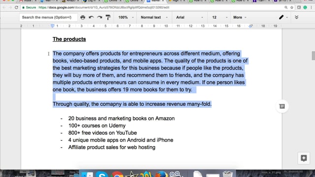
Task: Open the Grammarly green extension icon
Action: [305, 7]
